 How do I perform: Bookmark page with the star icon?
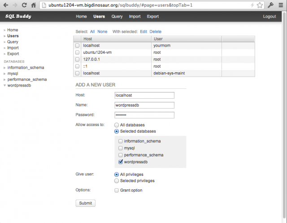click(260, 5)
